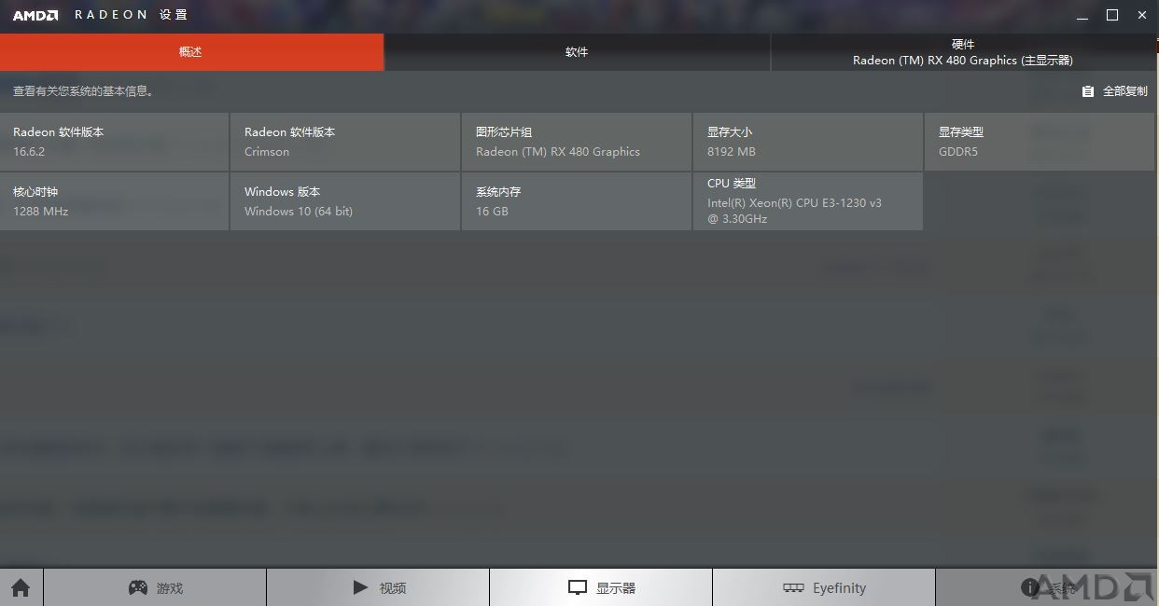The image size is (1159, 606).
Task: Open the 显示器 (Display) section
Action: tap(601, 587)
